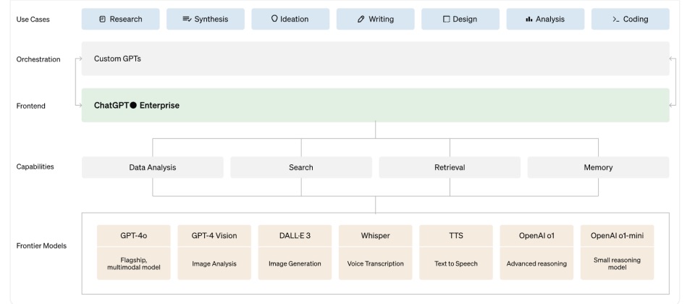The height and width of the screenshot is (304, 695).
Task: Click the Writing pencil icon
Action: click(x=361, y=19)
